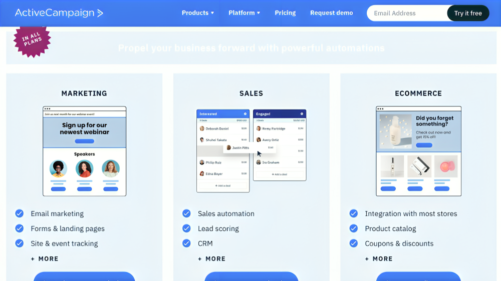Screen dimensions: 501x281
Task: Expand + MORE under Ecommerce
Action: 379,258
